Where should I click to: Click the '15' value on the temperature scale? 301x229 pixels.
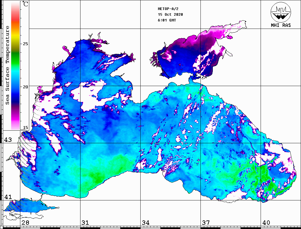[x=25, y=128]
